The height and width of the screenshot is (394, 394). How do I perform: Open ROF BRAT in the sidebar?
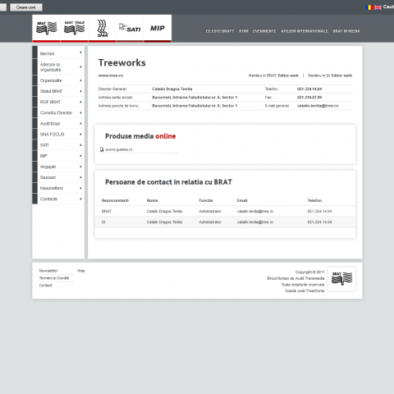tap(50, 102)
